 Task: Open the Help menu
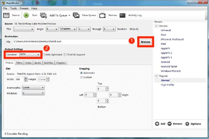[x=34, y=8]
